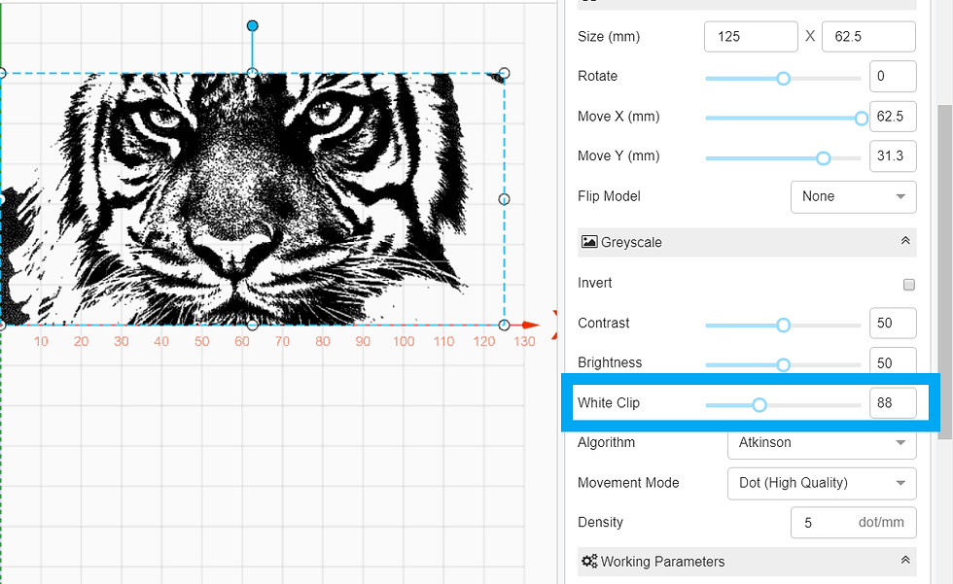Click the Size width input field showing 125
This screenshot has width=953, height=584.
[751, 36]
